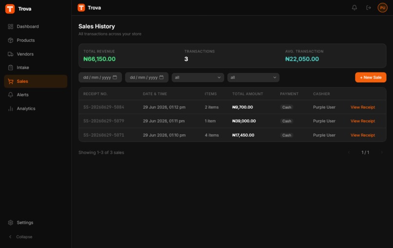Click the + New Sale button
Image resolution: width=393 pixels, height=248 pixels.
click(371, 77)
